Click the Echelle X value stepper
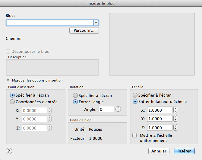 pos(175,110)
